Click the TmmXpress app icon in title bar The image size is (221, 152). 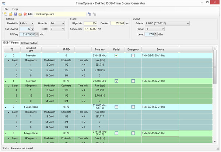4,3
